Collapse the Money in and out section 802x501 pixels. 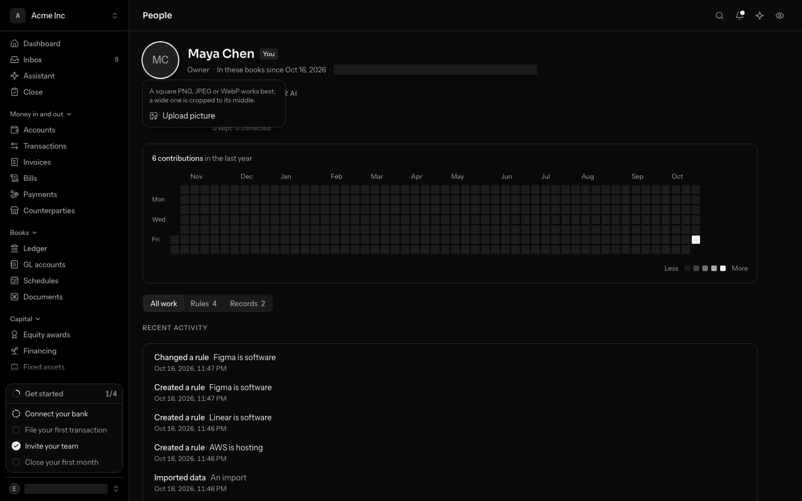(x=41, y=114)
